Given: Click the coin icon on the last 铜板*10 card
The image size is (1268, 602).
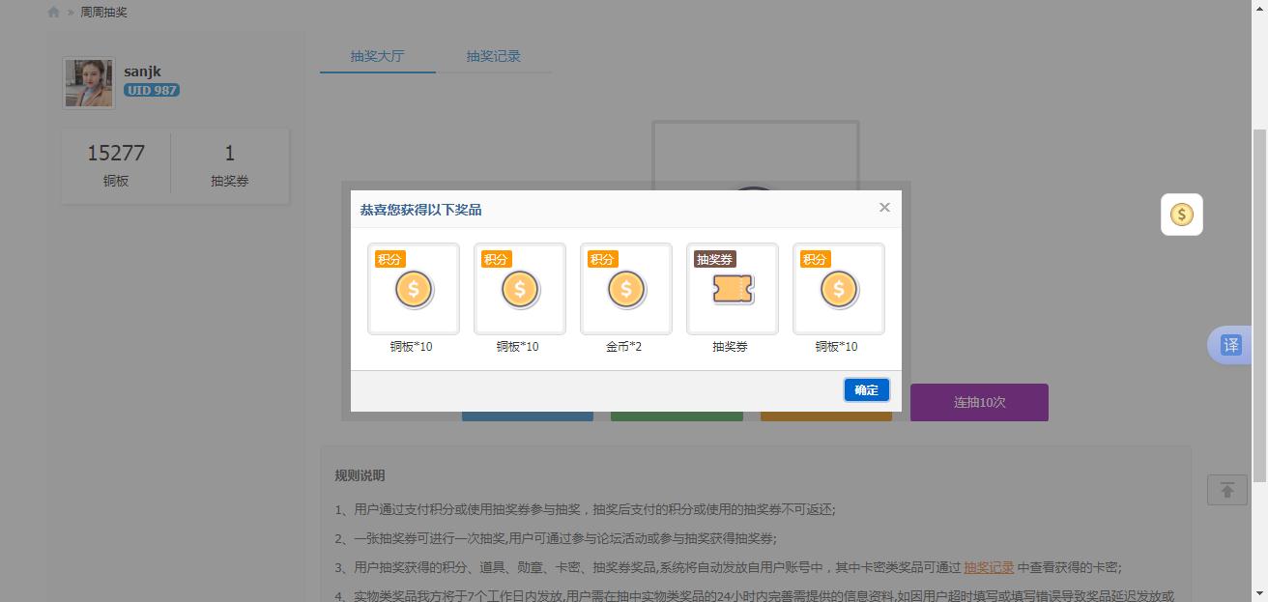Looking at the screenshot, I should click(x=838, y=288).
